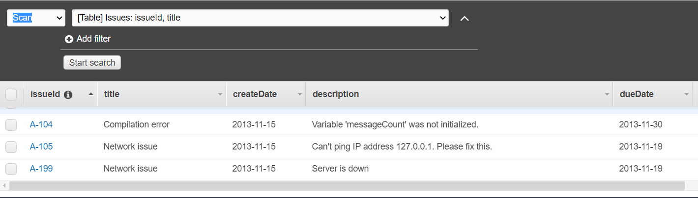Collapse the filter panel with the chevron-up icon
Image resolution: width=698 pixels, height=198 pixels.
coord(465,18)
